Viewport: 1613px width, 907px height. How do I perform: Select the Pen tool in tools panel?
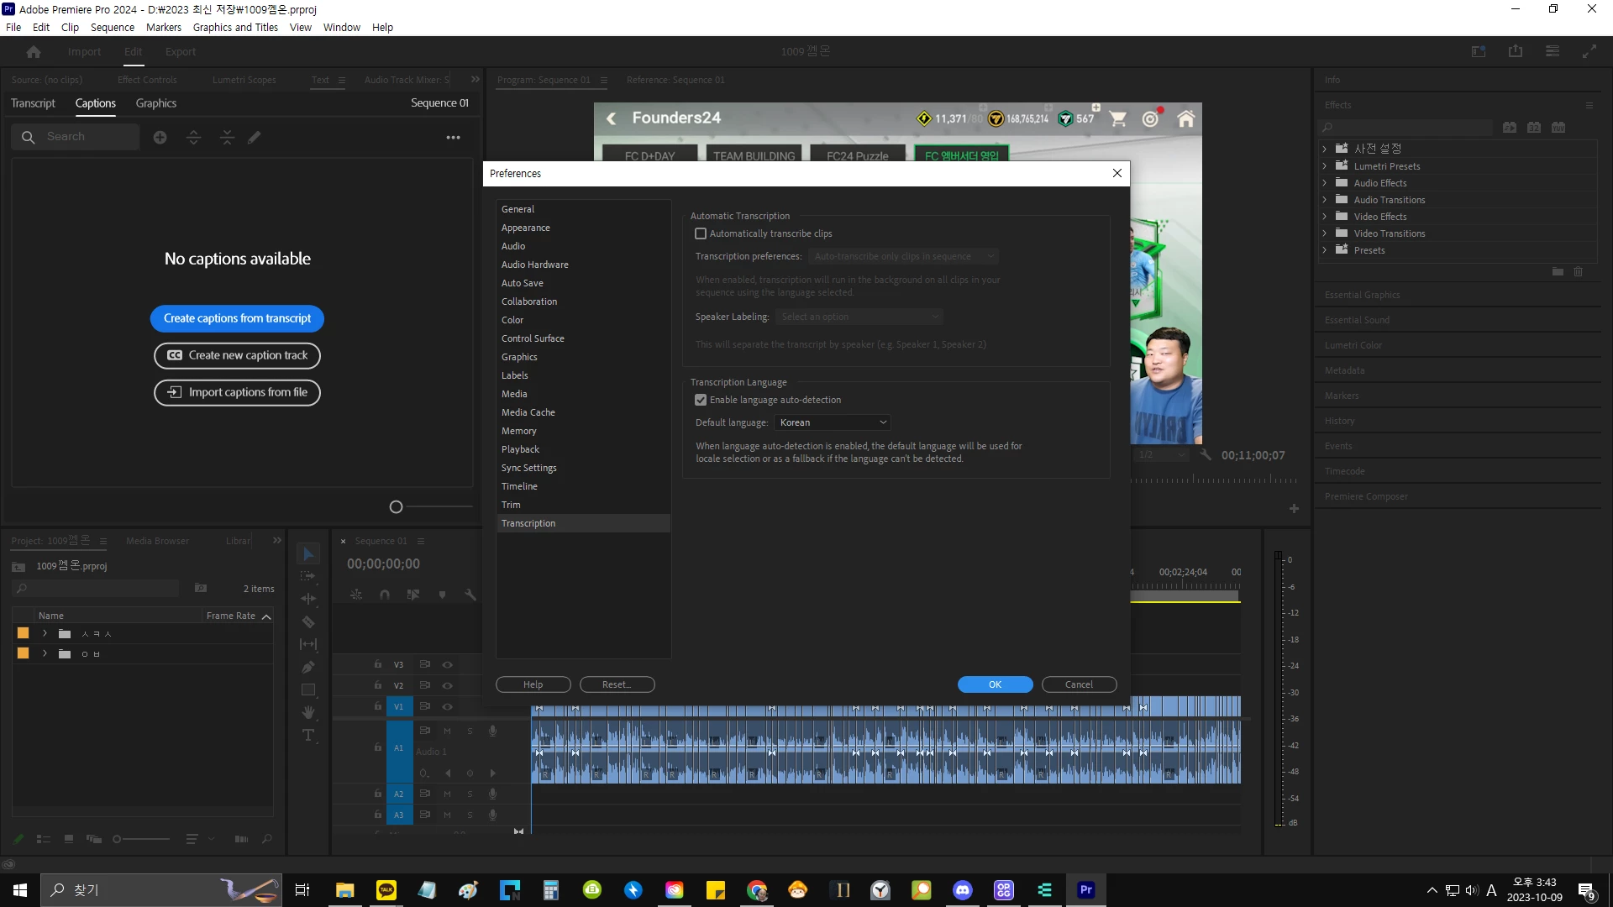coord(308,667)
